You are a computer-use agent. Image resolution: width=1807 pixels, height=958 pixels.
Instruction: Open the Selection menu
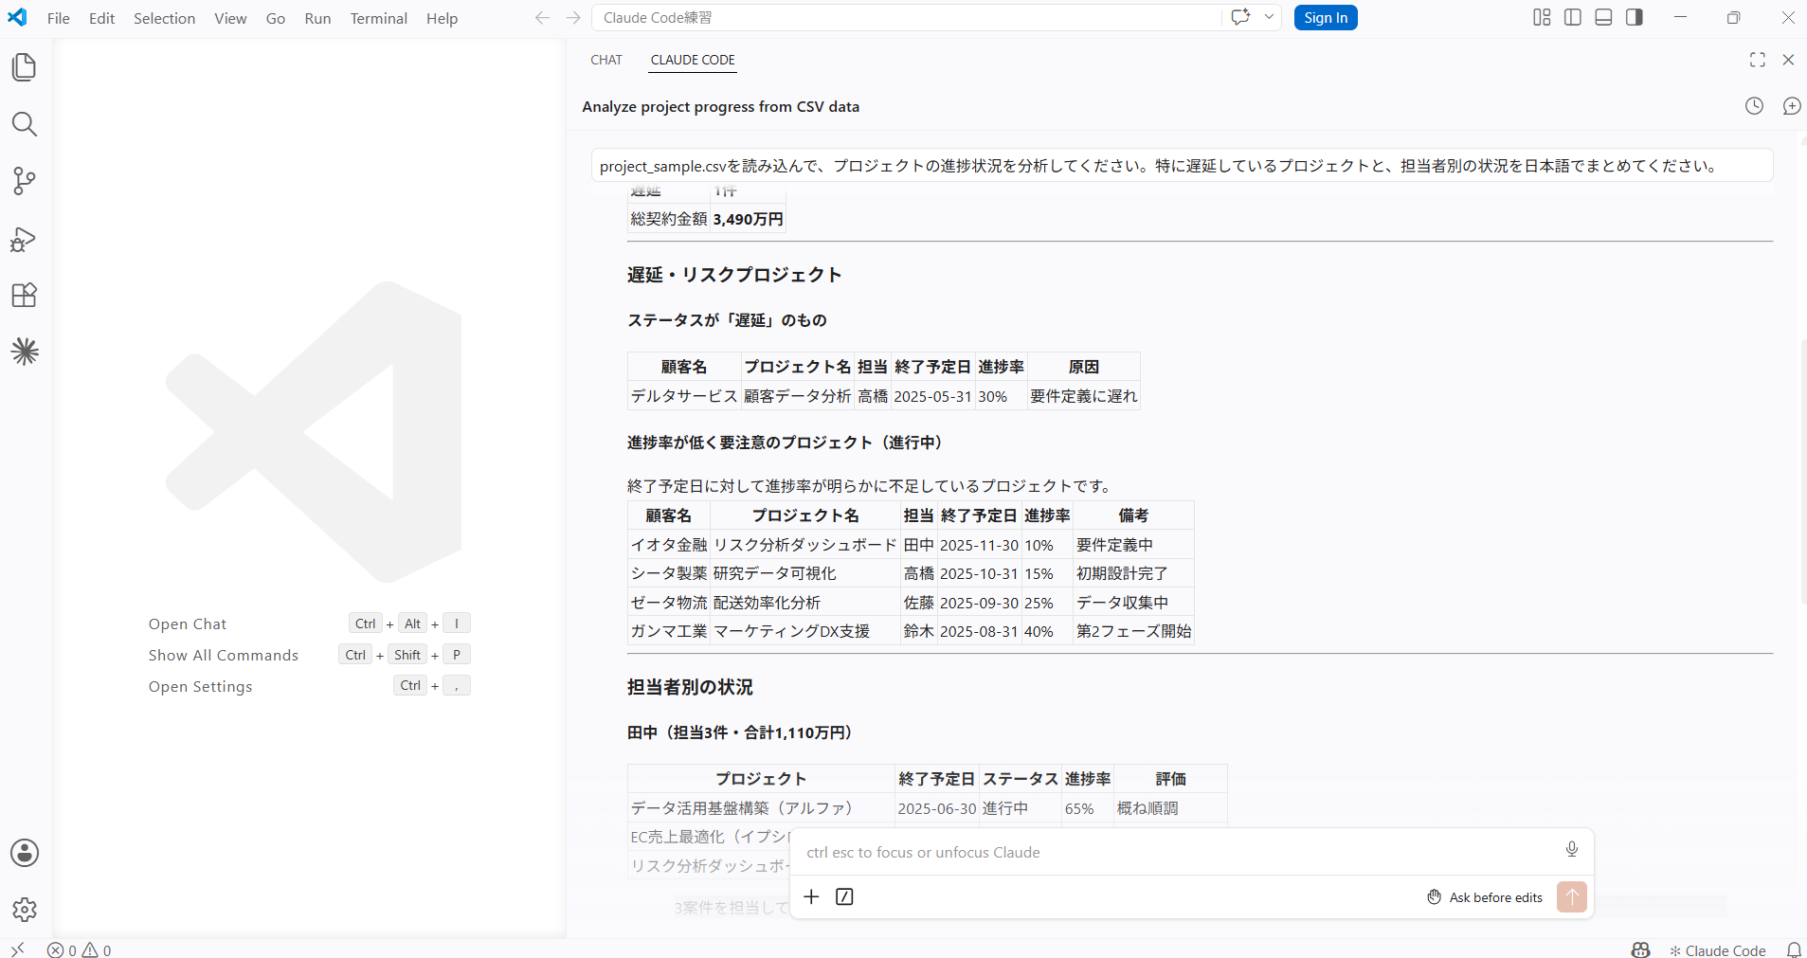[164, 18]
